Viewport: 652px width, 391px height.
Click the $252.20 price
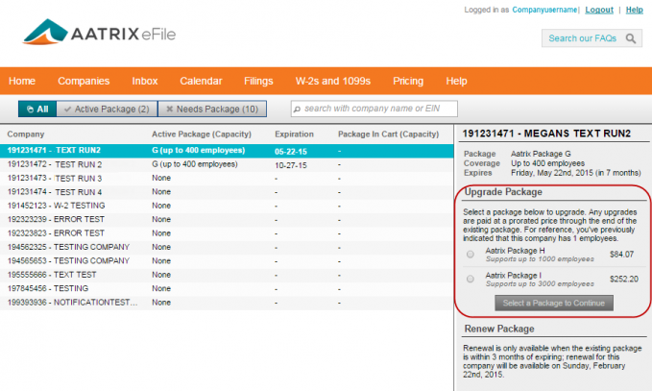[x=624, y=280]
